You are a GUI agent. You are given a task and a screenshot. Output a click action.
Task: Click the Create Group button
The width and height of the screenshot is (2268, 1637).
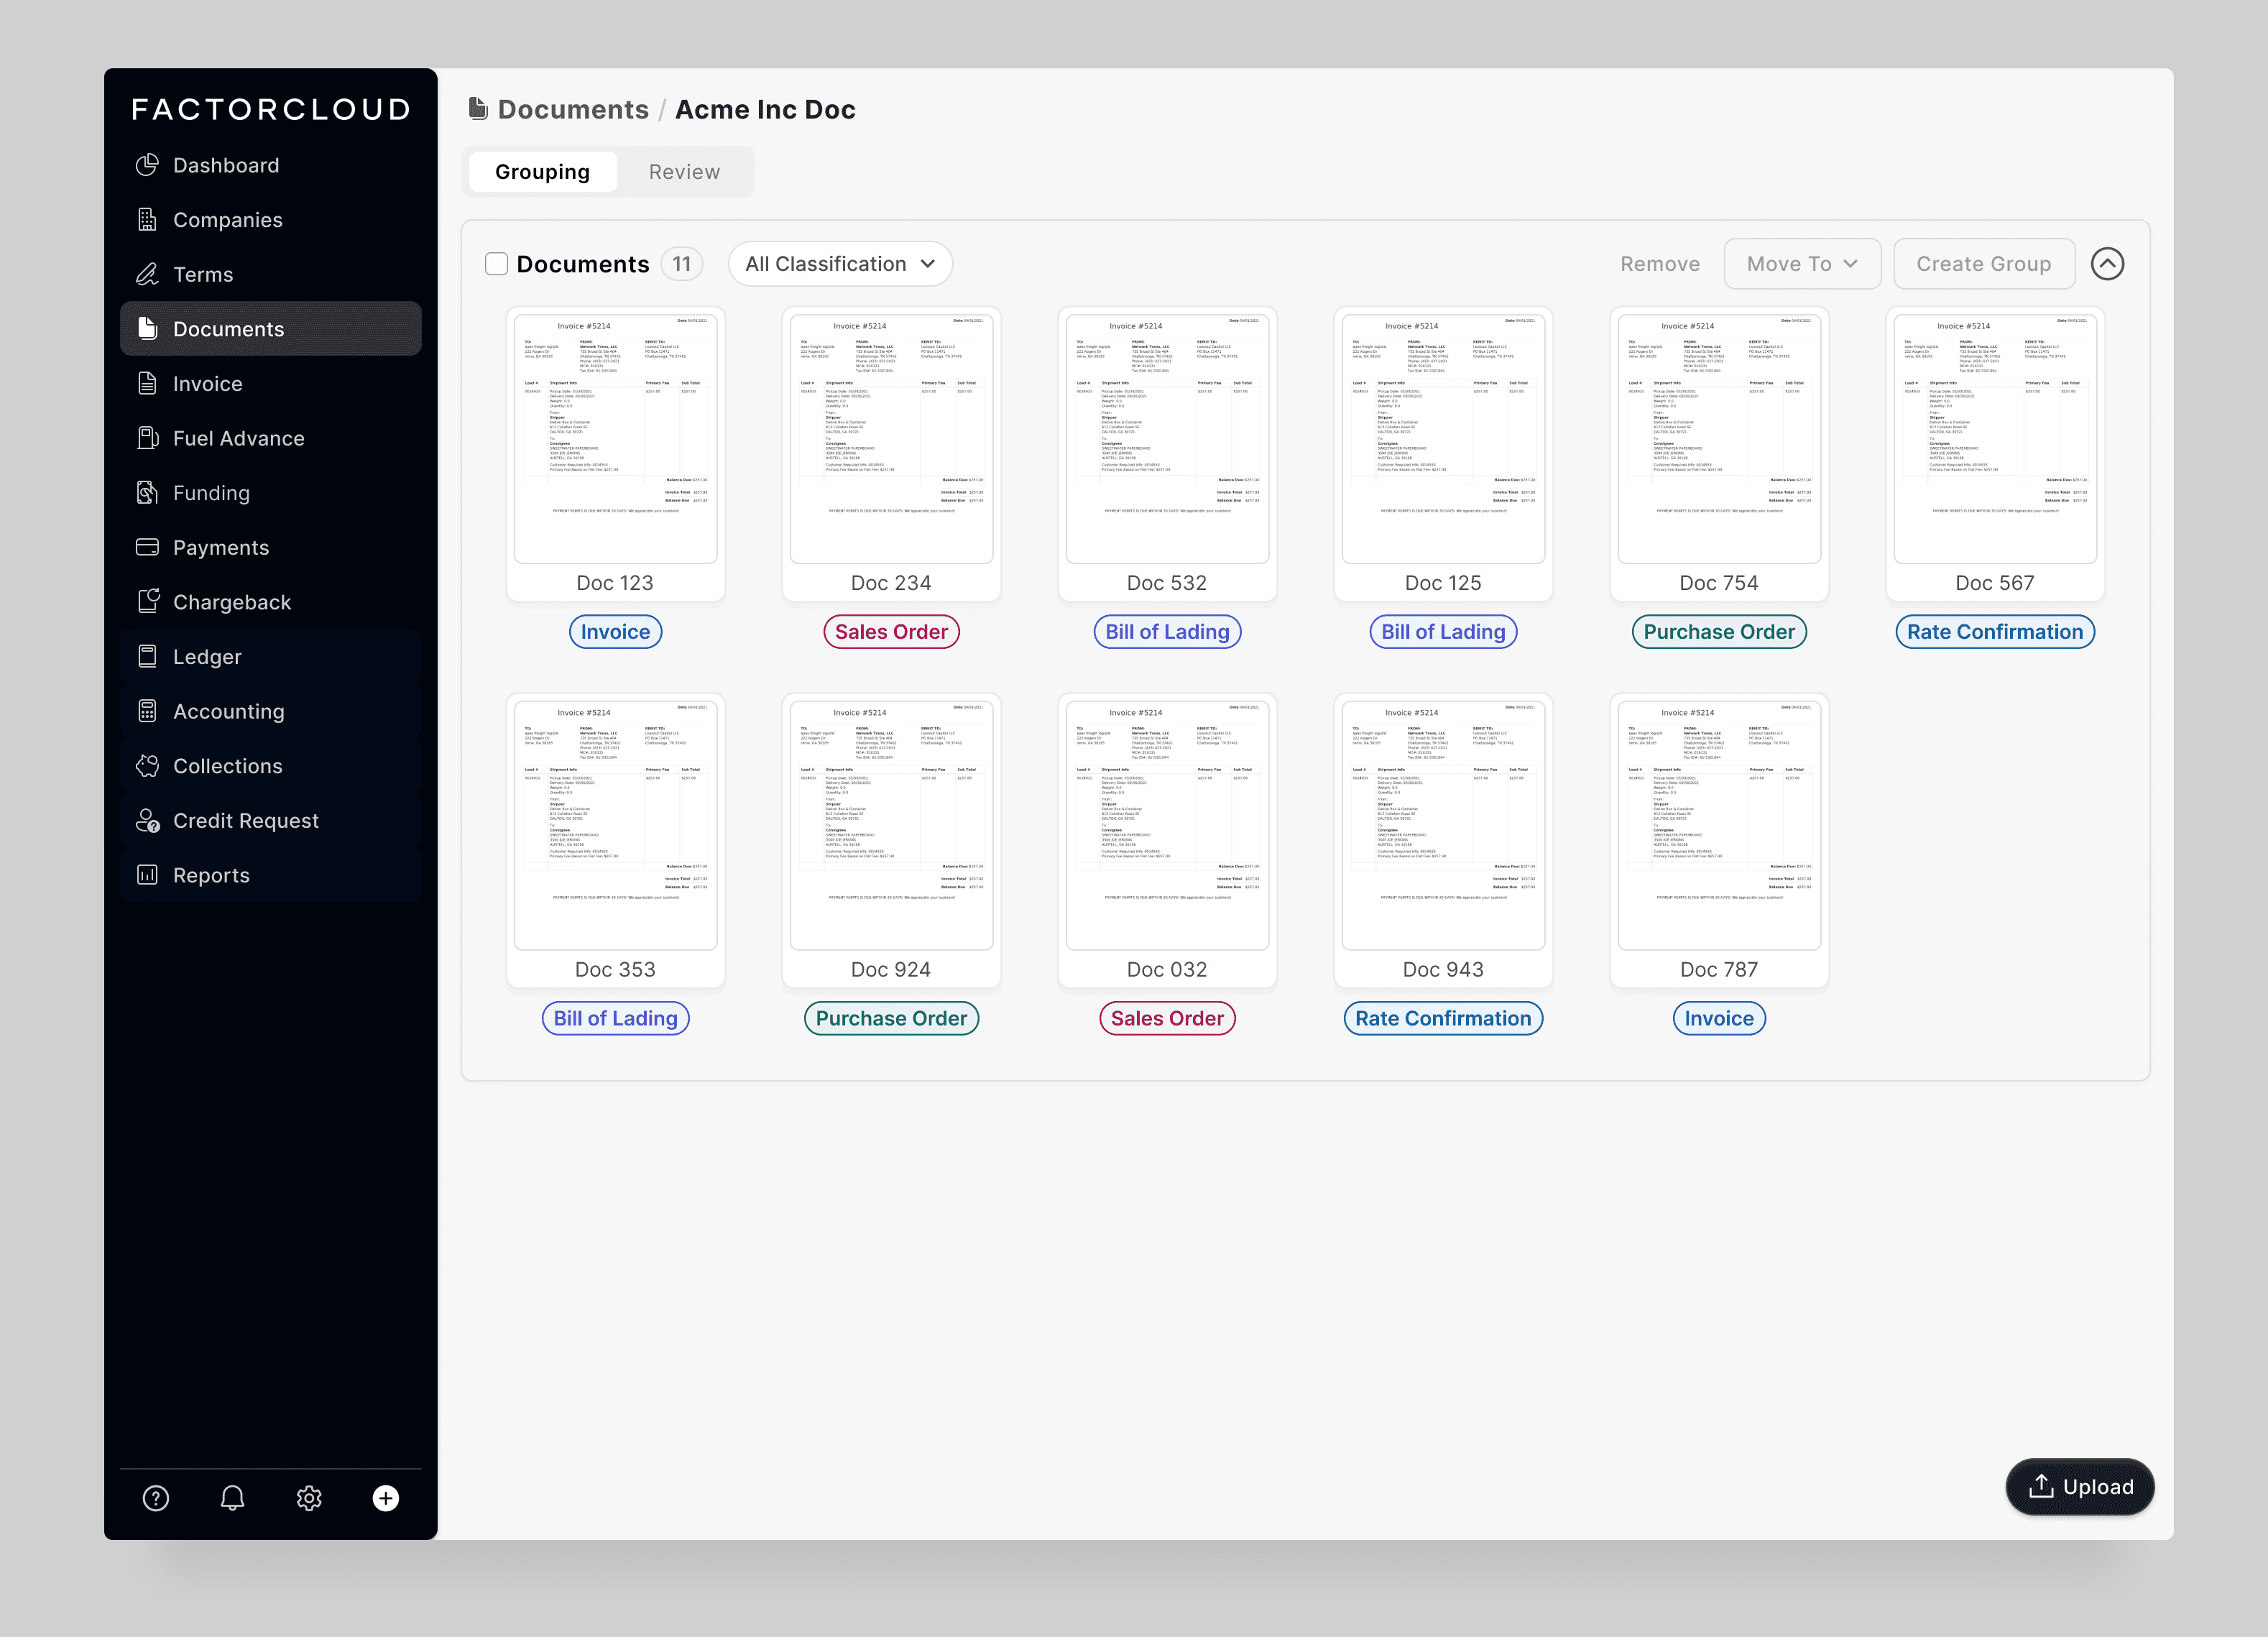click(x=1983, y=264)
